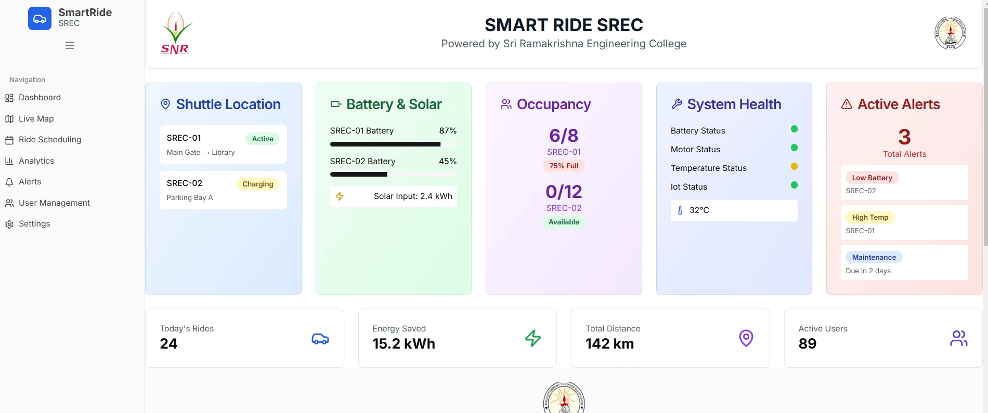The image size is (988, 413).
Task: Click the Battery Status green indicator dot
Action: [794, 129]
